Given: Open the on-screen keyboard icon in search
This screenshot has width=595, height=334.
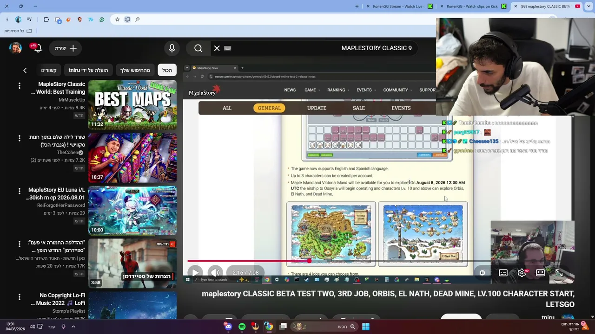Looking at the screenshot, I should coord(227,48).
